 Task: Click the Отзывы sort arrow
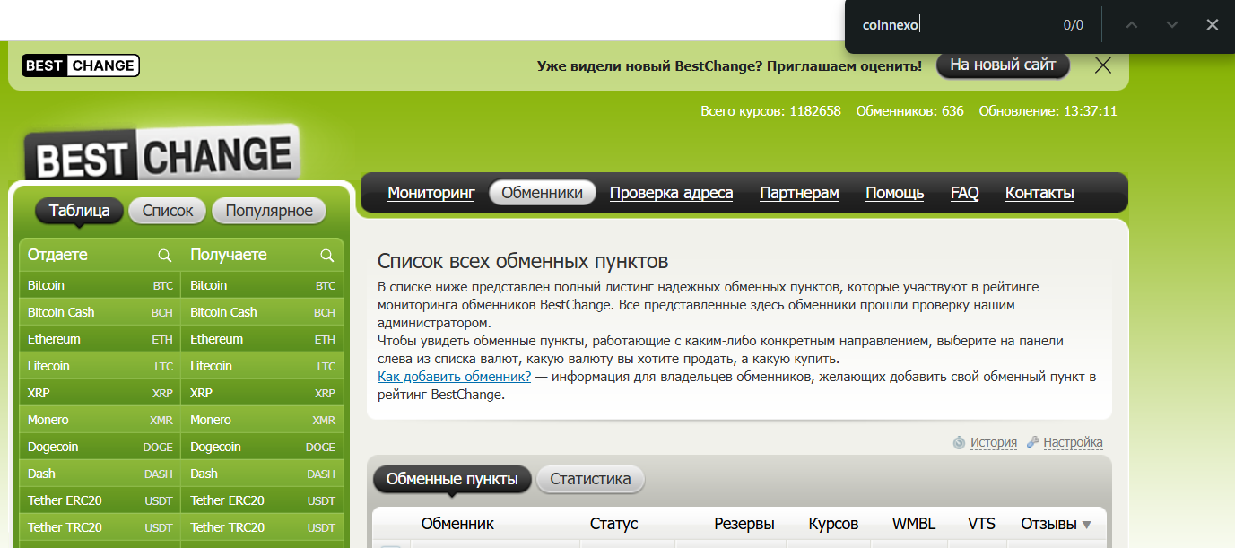(x=1087, y=525)
